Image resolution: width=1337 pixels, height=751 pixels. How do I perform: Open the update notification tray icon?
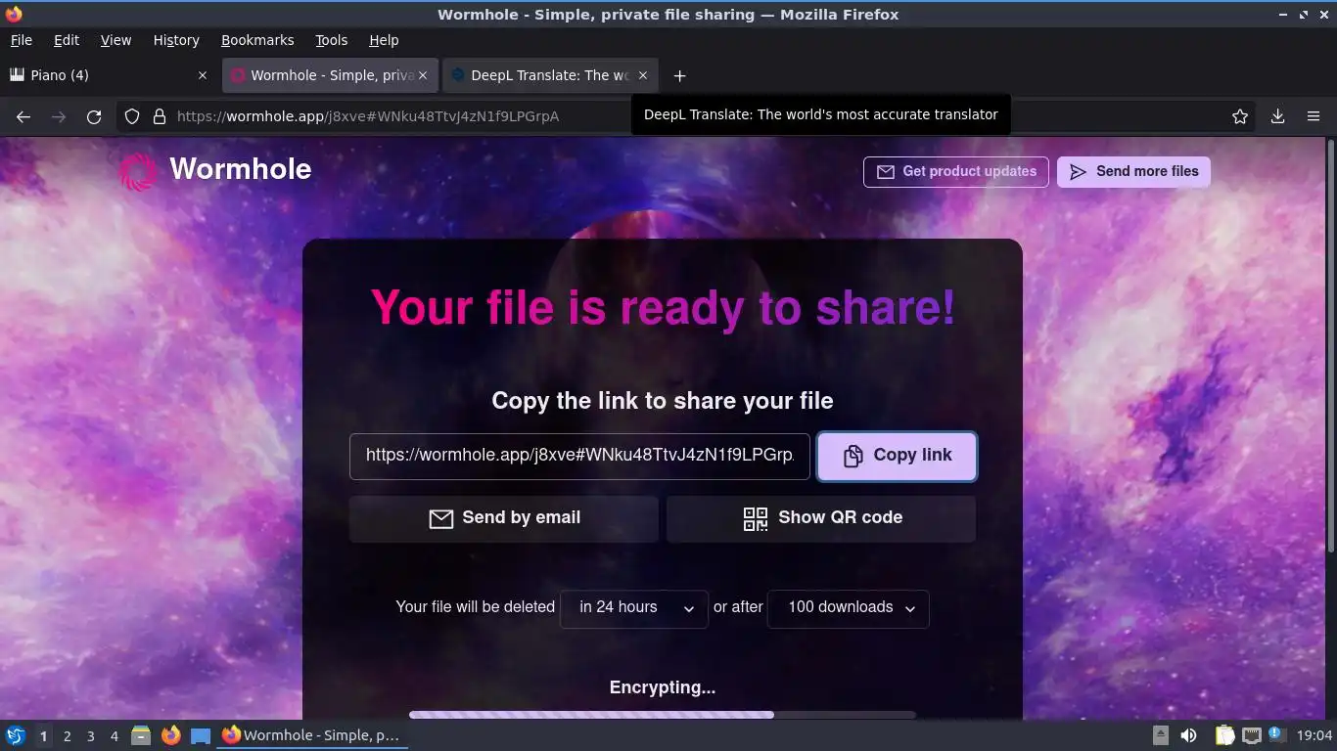click(x=1275, y=734)
